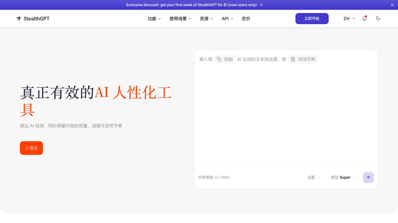398x223 pixels.
Task: Click 试试示例 to load a sample
Action: (303, 59)
